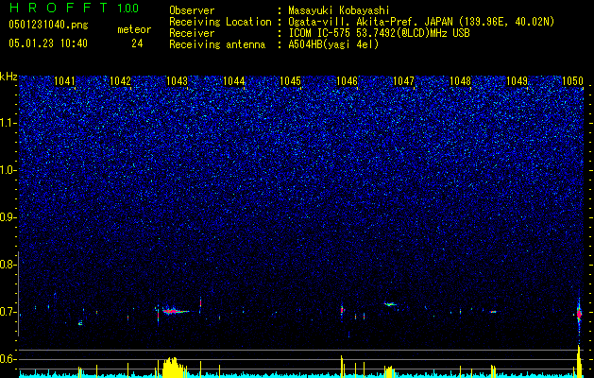Click the 1045 time marker
594x378 pixels.
click(x=290, y=81)
